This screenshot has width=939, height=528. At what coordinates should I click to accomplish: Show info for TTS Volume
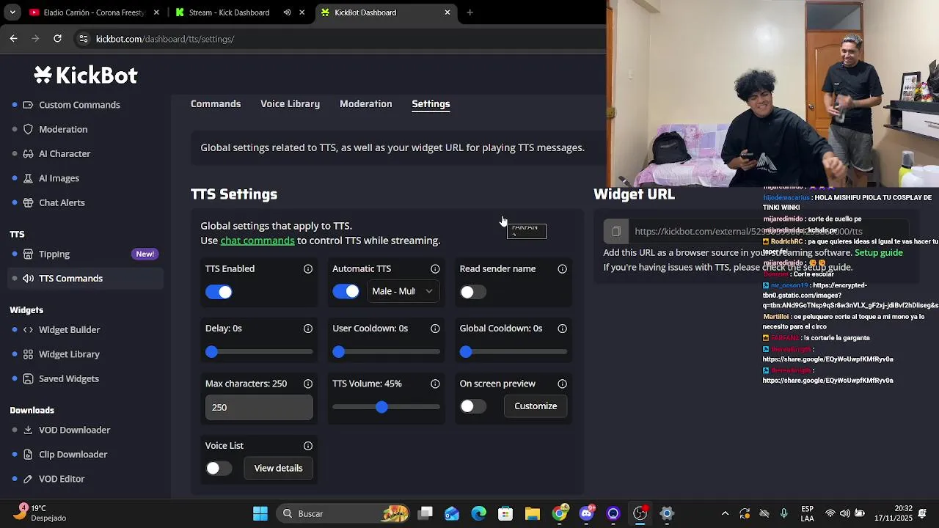tap(435, 384)
